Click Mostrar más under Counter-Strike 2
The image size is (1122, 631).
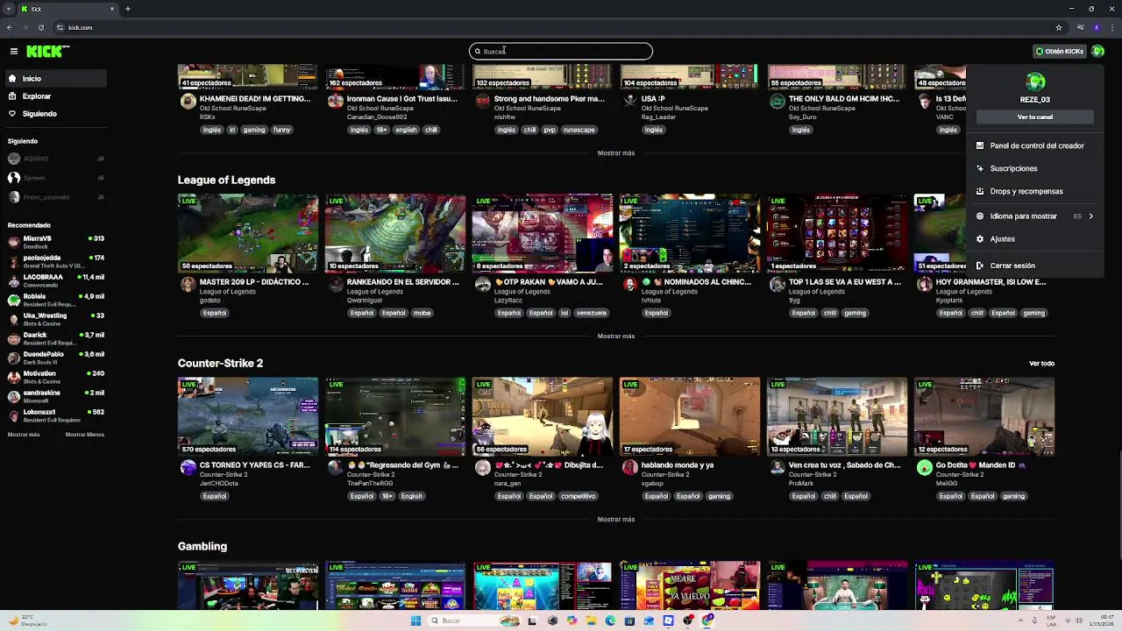(615, 520)
